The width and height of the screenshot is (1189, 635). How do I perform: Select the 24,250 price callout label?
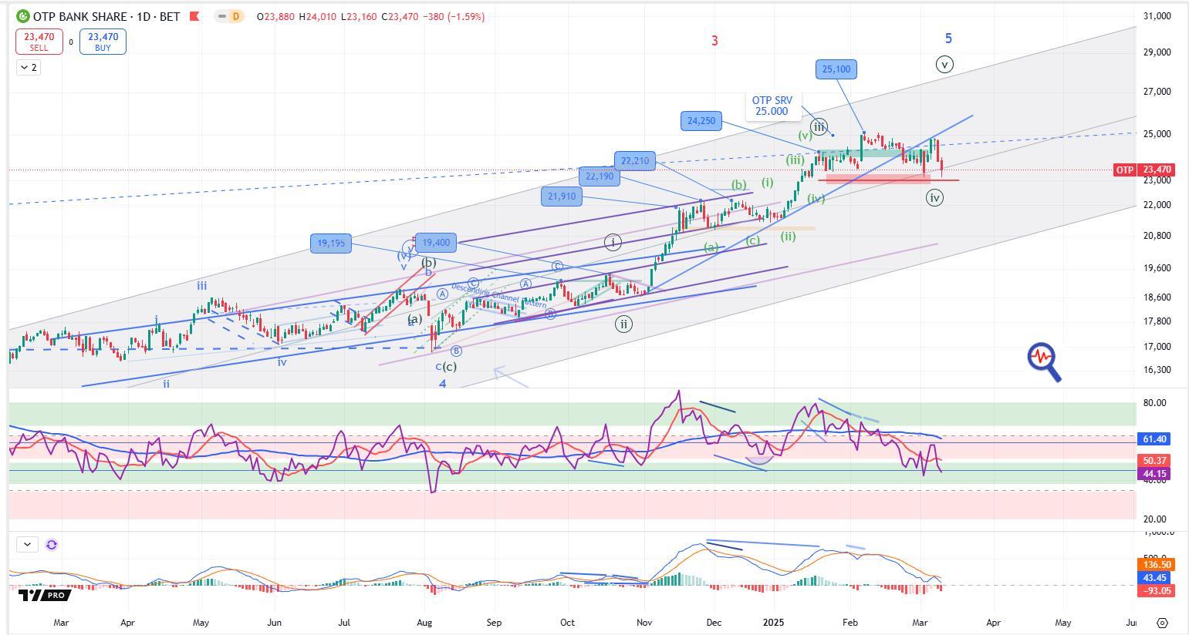click(x=701, y=120)
